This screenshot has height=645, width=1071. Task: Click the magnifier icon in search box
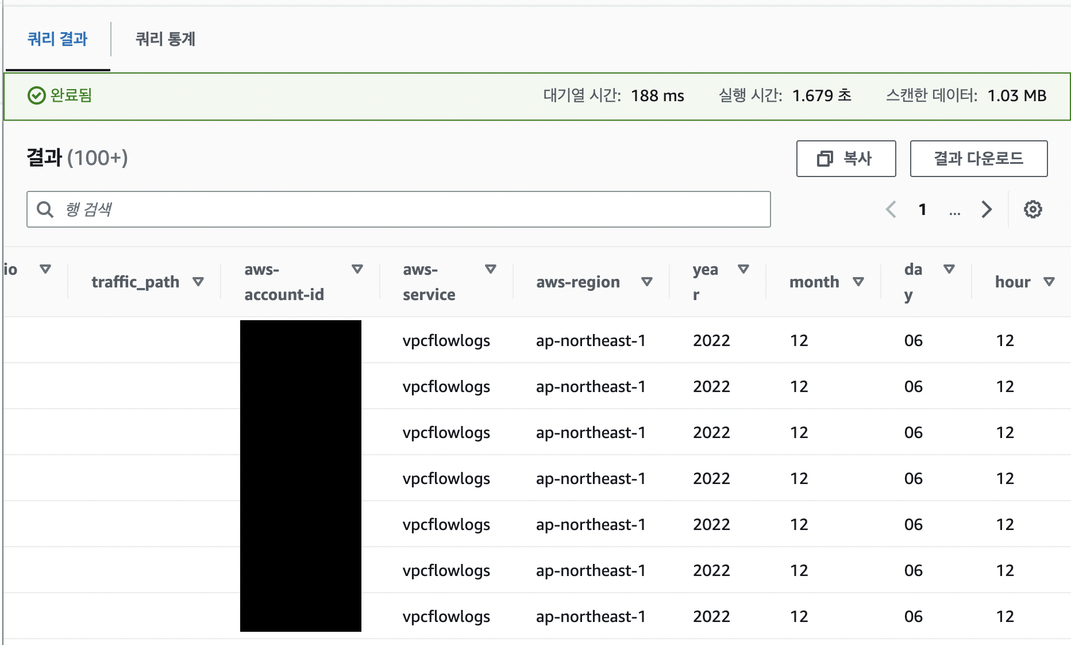45,209
